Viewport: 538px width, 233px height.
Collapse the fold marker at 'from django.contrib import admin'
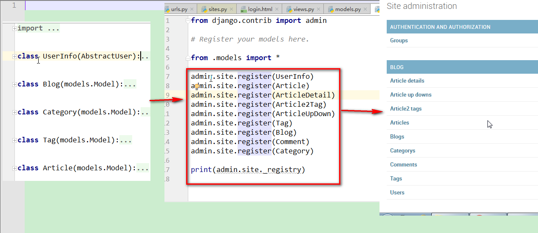[188, 21]
